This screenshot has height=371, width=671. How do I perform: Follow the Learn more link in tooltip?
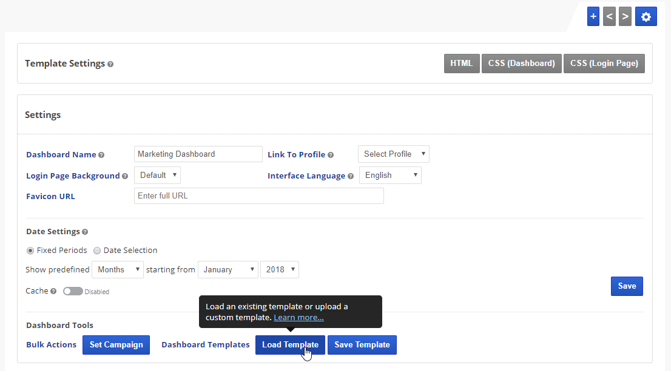[x=298, y=317]
